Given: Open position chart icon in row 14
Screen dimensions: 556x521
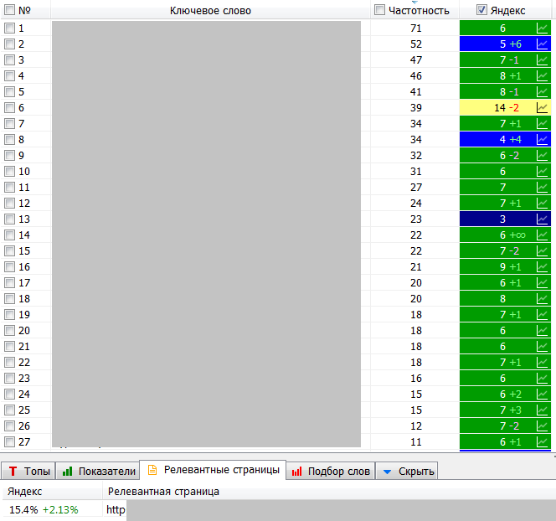Looking at the screenshot, I should [x=542, y=235].
